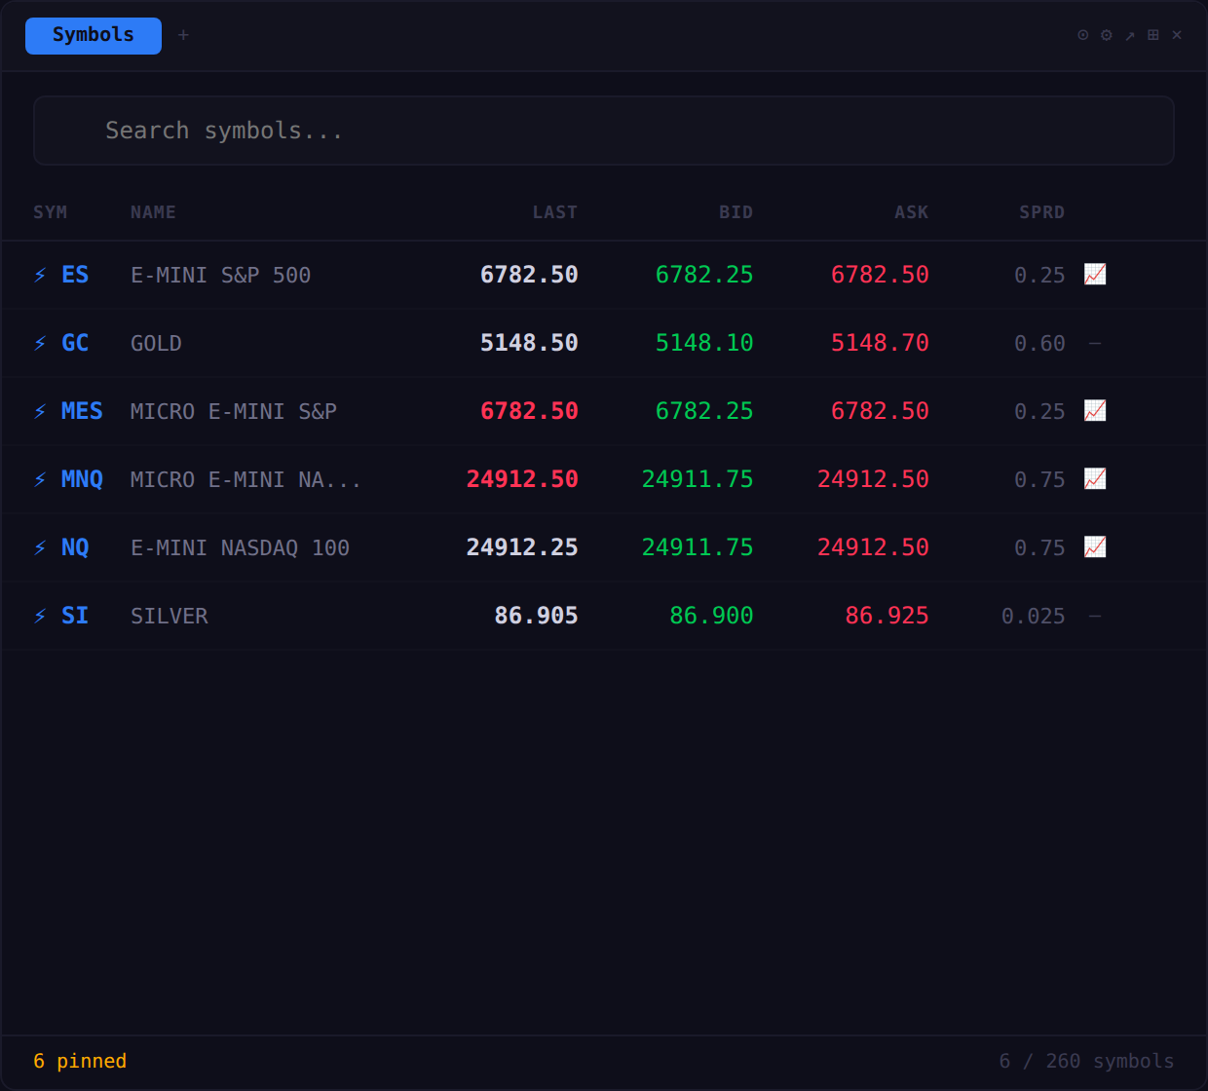Open the mini chart icon for ES
Image resolution: width=1208 pixels, height=1091 pixels.
(1094, 275)
